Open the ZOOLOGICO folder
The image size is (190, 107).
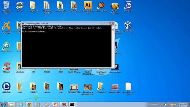click(x=74, y=7)
